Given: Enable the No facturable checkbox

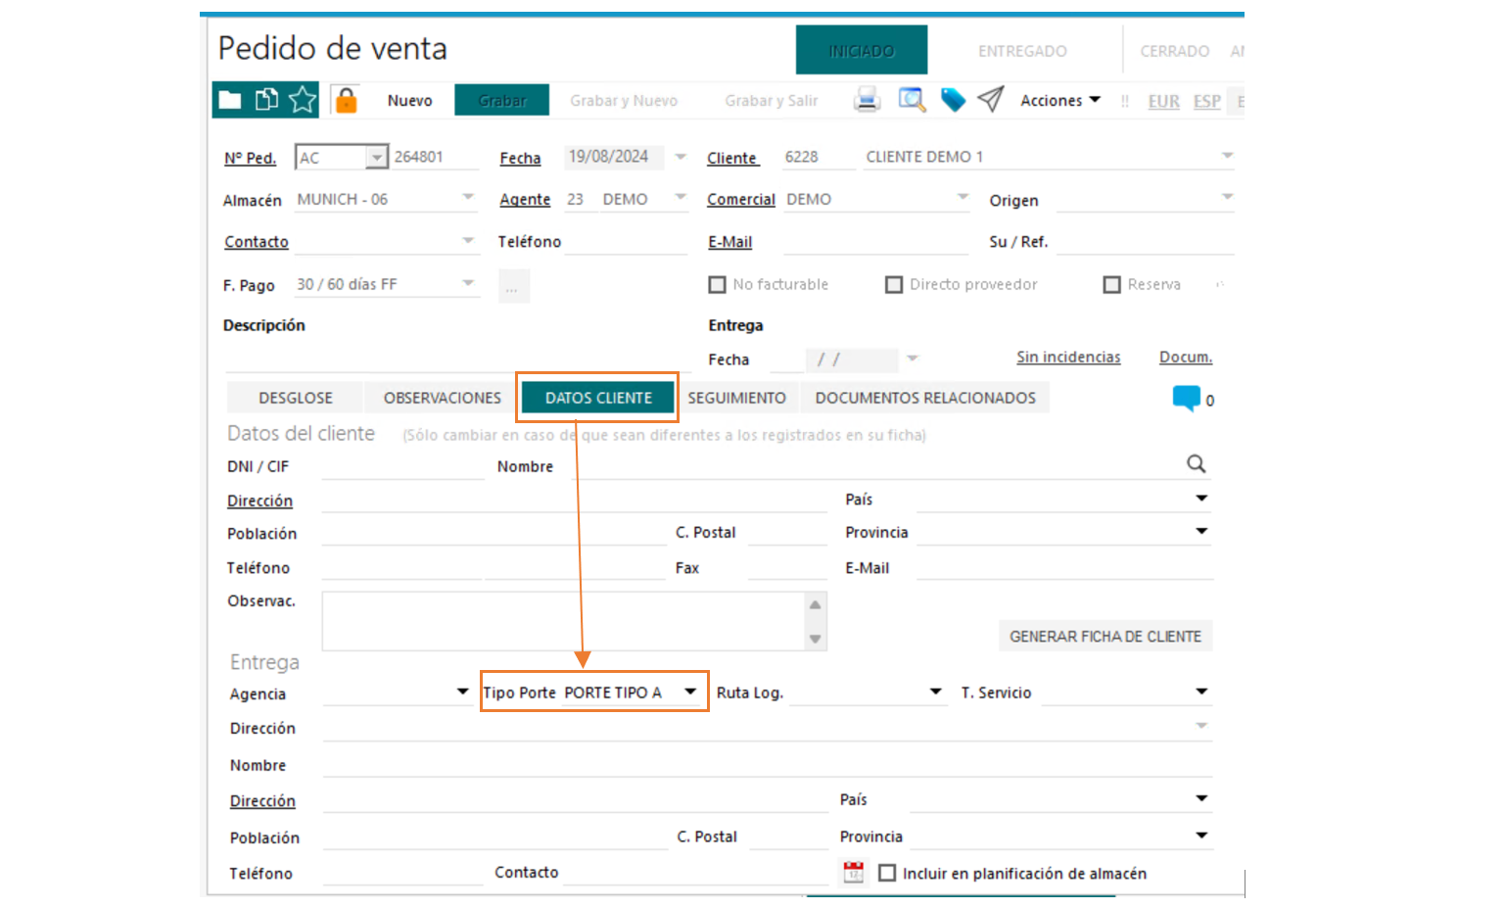Looking at the screenshot, I should click(x=717, y=285).
